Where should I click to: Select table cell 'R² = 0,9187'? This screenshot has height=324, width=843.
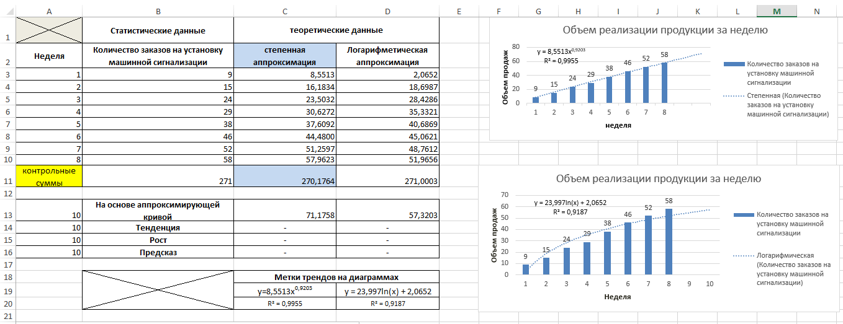pyautogui.click(x=388, y=304)
